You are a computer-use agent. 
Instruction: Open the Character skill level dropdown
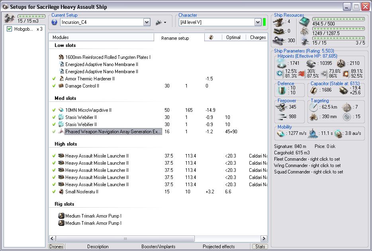click(258, 22)
